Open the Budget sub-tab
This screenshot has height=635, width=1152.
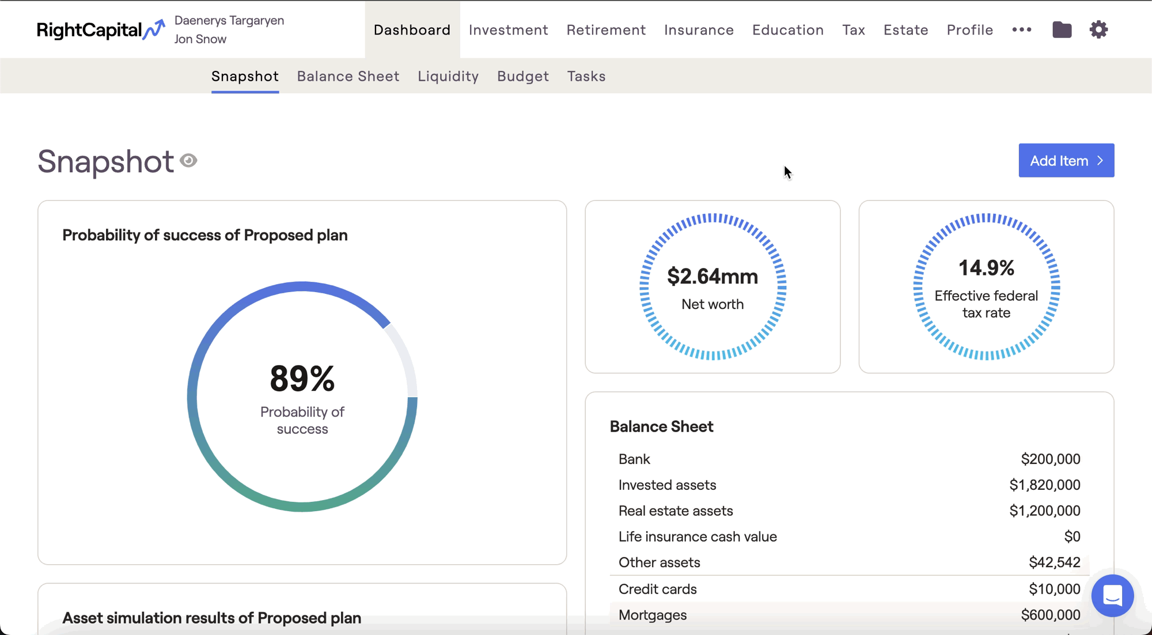point(522,76)
